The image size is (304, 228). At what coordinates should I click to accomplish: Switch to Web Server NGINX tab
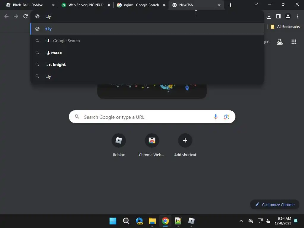click(x=85, y=5)
